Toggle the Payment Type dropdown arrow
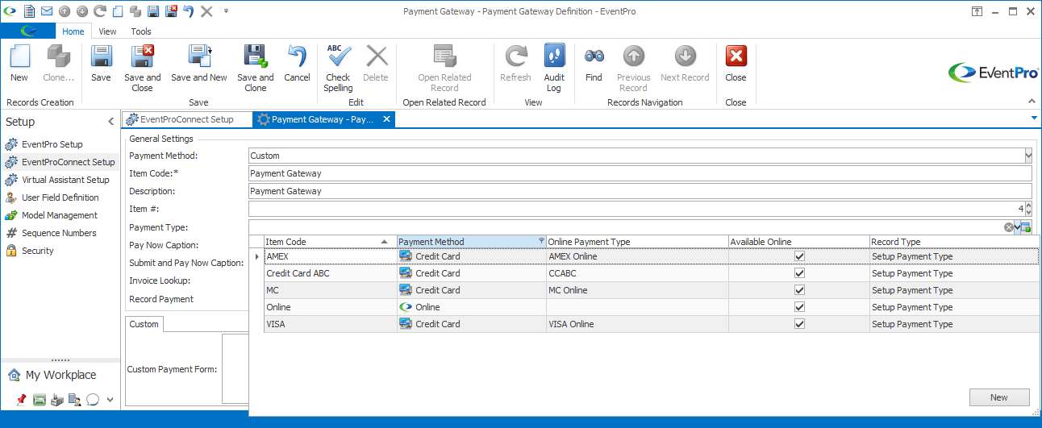The image size is (1042, 428). pyautogui.click(x=1018, y=227)
